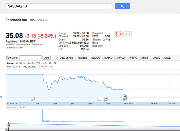Select the AOL comparison checkbox
This screenshot has width=180, height=131.
click(163, 58)
